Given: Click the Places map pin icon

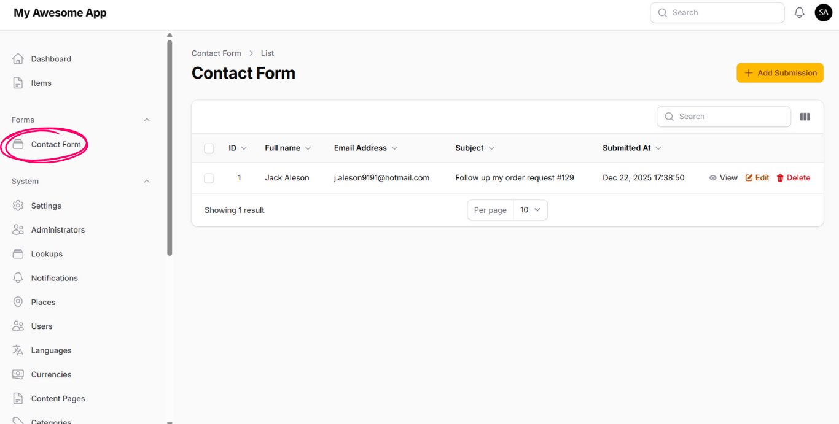Looking at the screenshot, I should [18, 302].
